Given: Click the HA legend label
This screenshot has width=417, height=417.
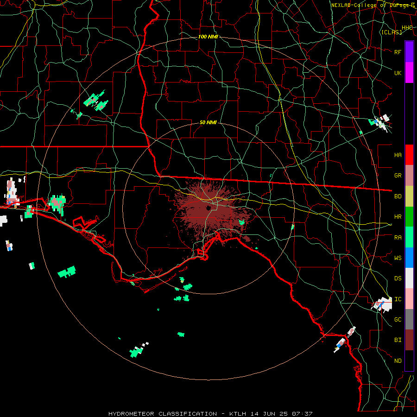Looking at the screenshot, I should pyautogui.click(x=398, y=155).
